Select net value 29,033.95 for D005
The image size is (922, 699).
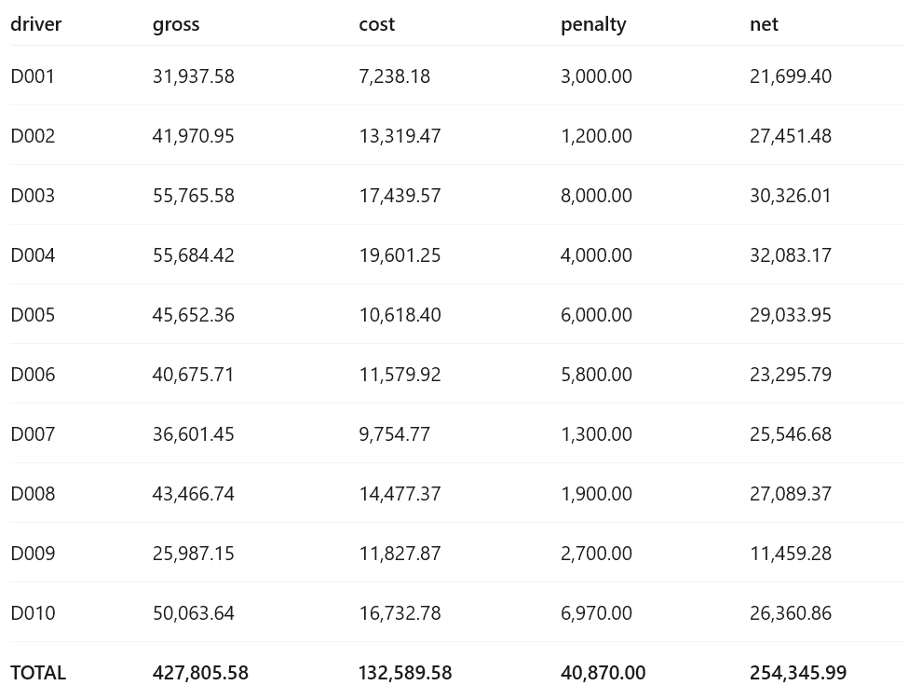tap(791, 315)
